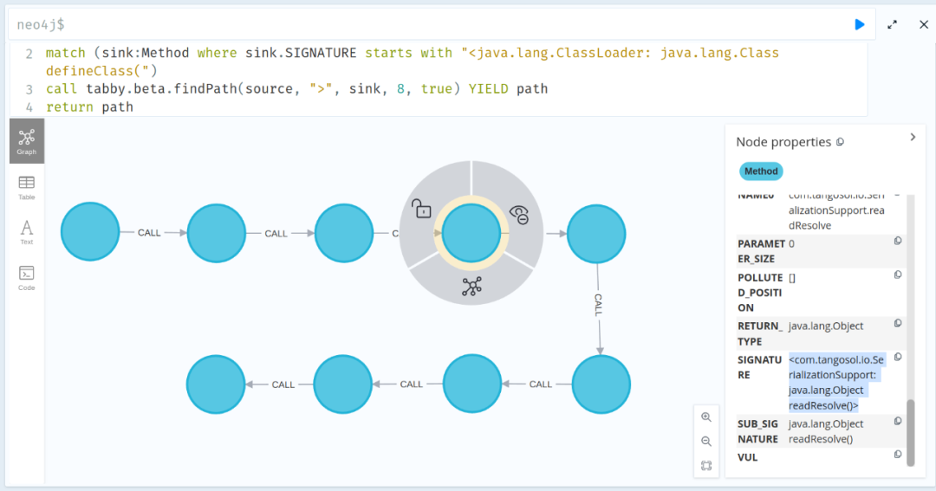This screenshot has width=936, height=491.
Task: Select the path's start node with no incoming CALL
Action: (x=90, y=231)
